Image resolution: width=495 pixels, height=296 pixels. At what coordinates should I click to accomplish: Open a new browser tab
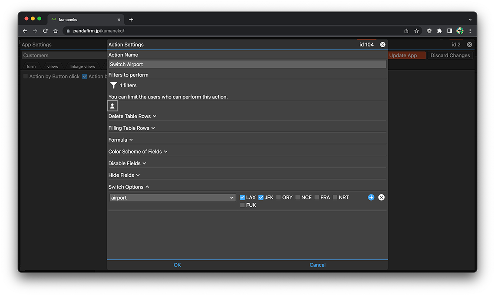(131, 20)
